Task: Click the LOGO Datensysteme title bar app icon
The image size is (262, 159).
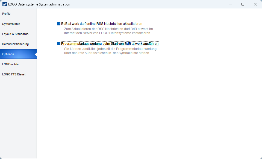Action: pos(5,4)
